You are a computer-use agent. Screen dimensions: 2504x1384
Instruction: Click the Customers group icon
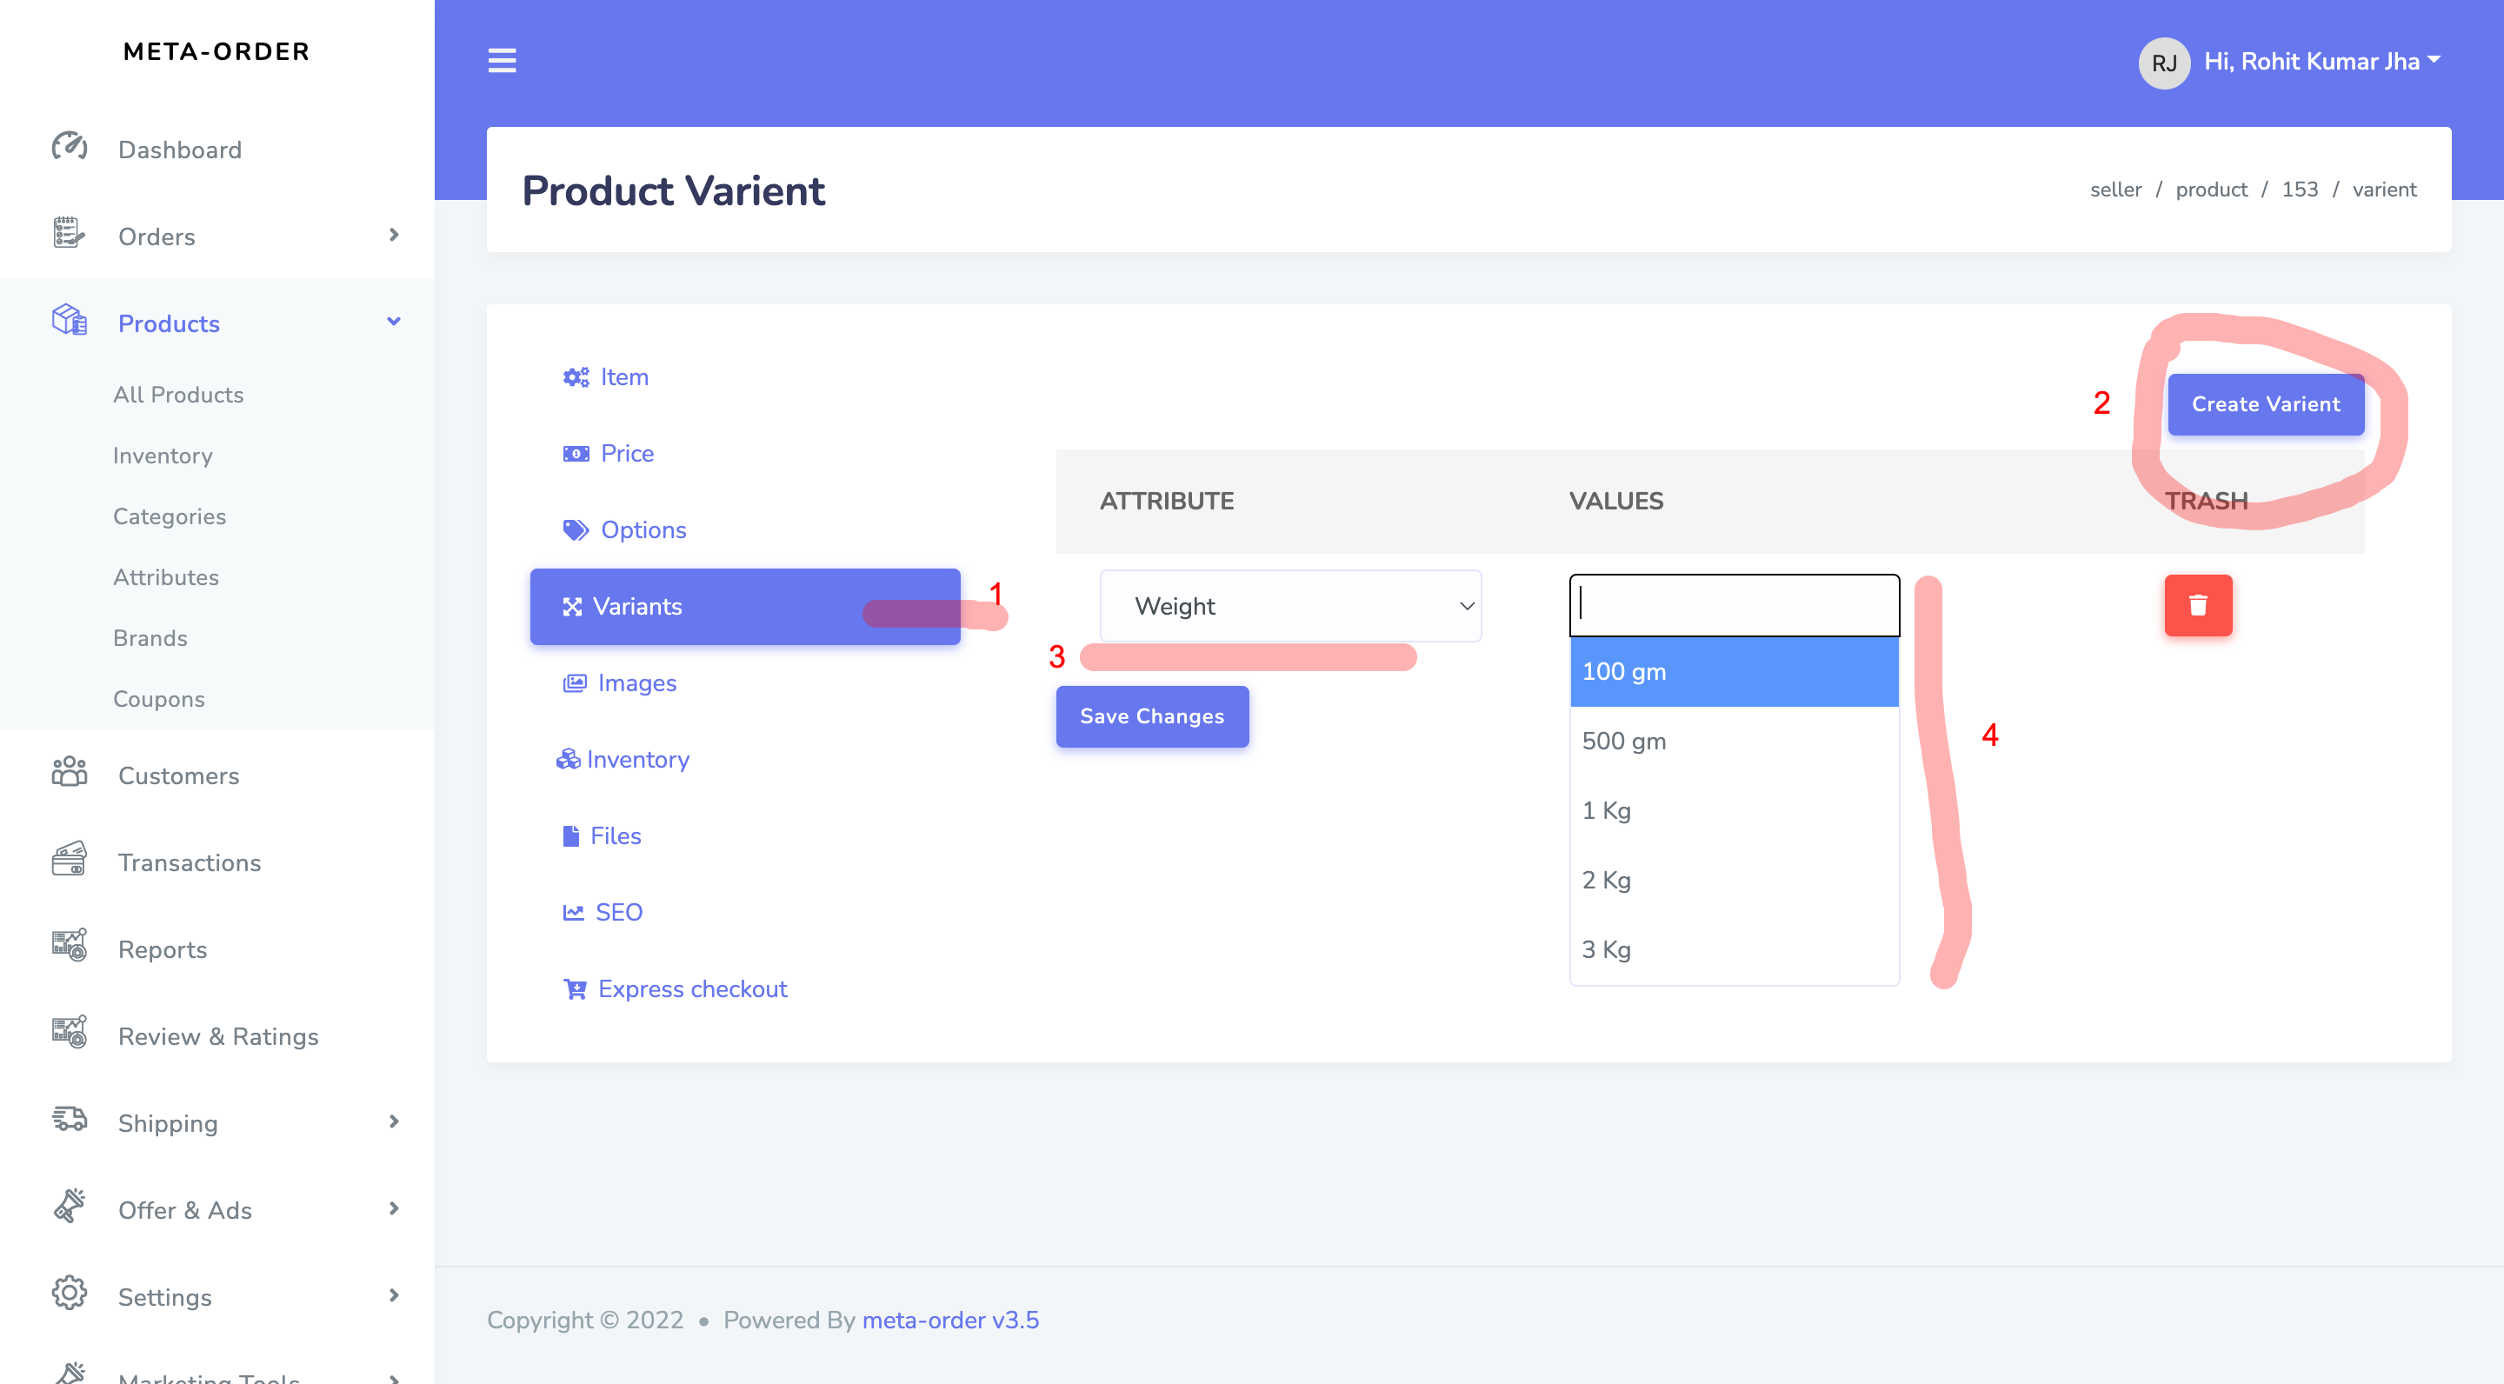[x=69, y=774]
